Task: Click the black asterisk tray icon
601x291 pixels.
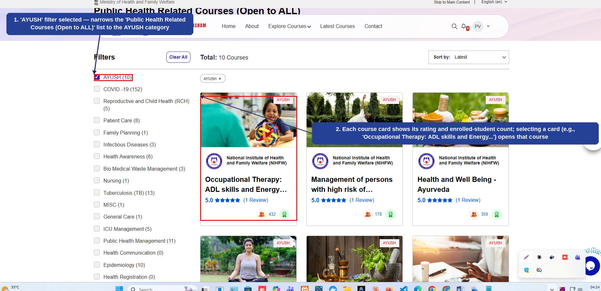Action: 539,257
